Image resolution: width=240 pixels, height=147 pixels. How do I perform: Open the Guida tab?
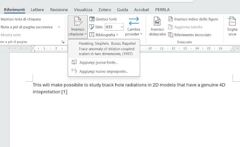coord(122,10)
